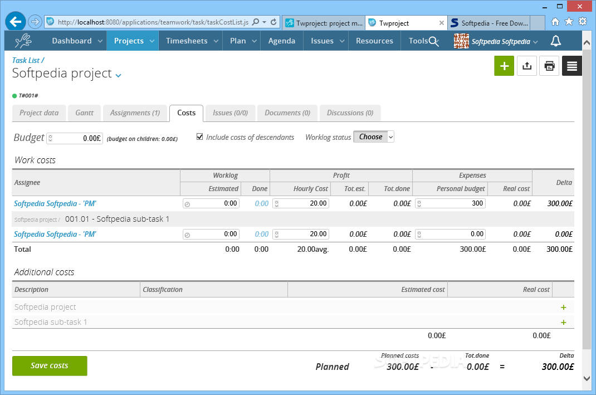Click the print icon button
Screen dimensions: 596x395
tap(549, 66)
